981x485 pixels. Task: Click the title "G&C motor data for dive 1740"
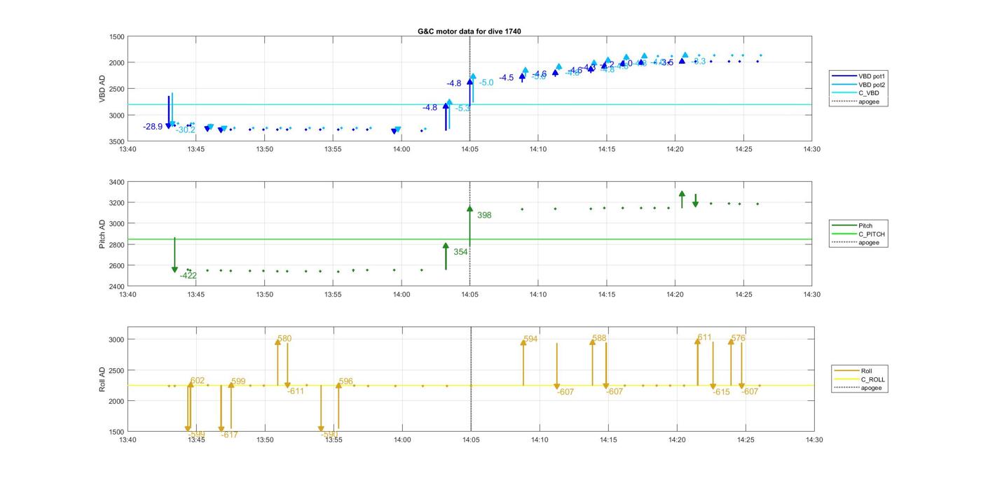tap(469, 31)
